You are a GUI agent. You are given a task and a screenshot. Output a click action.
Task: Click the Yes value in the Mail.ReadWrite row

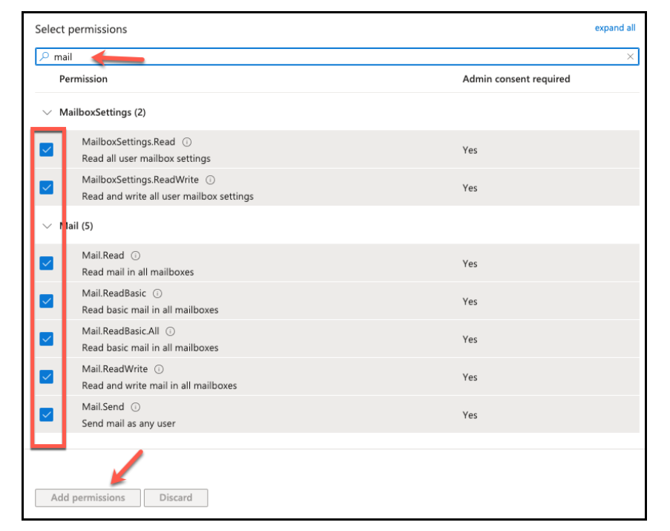(x=470, y=377)
